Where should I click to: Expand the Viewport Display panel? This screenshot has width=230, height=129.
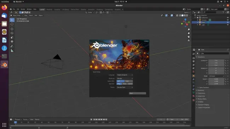203,105
